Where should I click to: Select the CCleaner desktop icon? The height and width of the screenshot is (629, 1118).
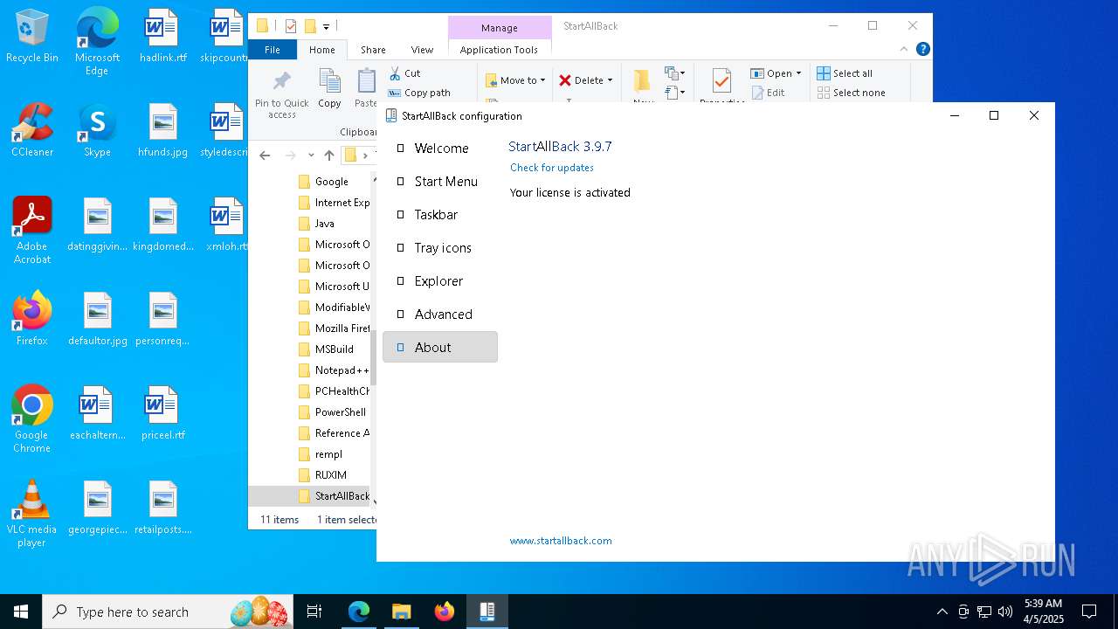32,131
